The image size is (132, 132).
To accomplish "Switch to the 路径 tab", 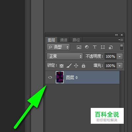I will click(x=76, y=40).
